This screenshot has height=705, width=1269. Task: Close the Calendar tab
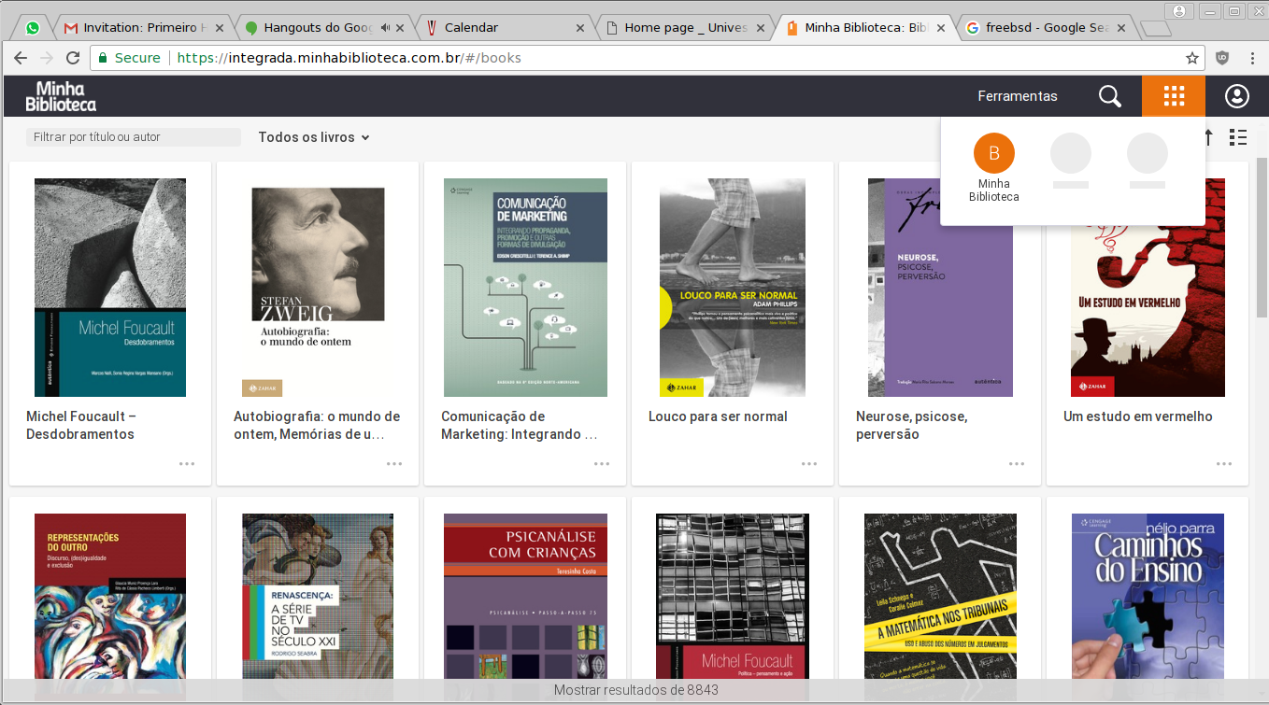581,28
